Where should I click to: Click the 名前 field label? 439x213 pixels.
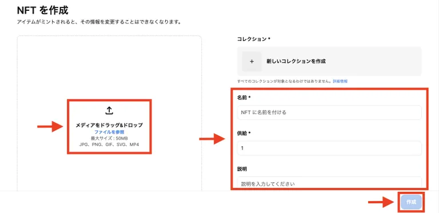tap(244, 98)
